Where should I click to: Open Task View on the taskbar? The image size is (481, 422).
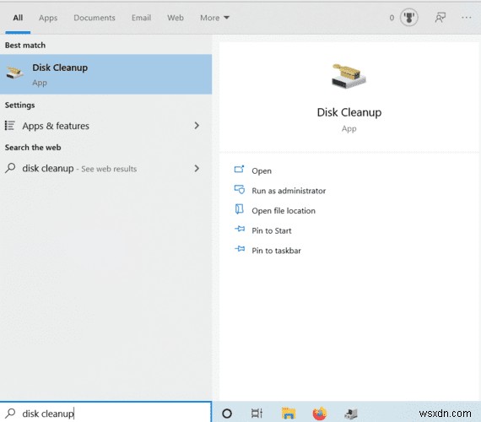257,414
